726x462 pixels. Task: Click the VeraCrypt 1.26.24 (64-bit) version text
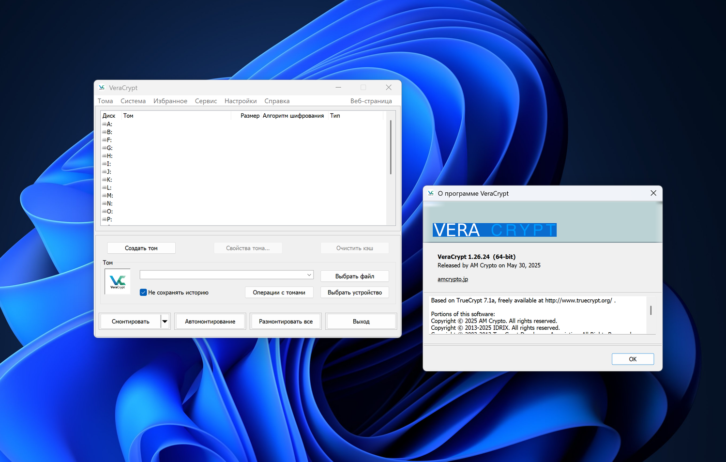[x=476, y=257]
